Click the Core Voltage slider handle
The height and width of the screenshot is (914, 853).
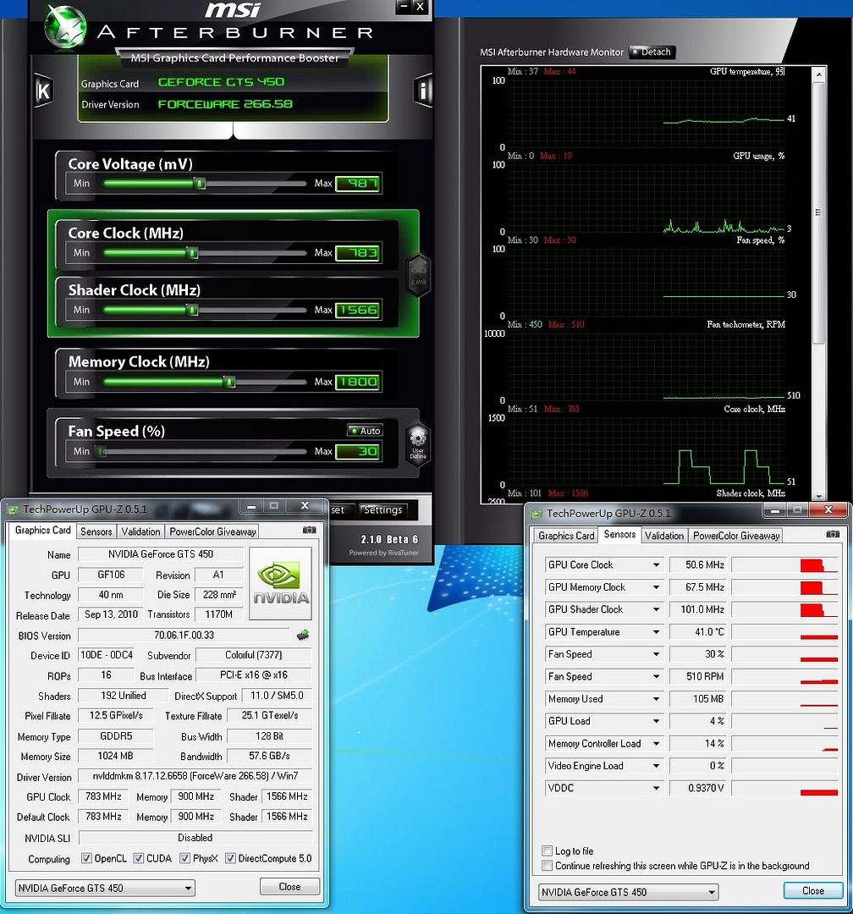click(x=200, y=184)
